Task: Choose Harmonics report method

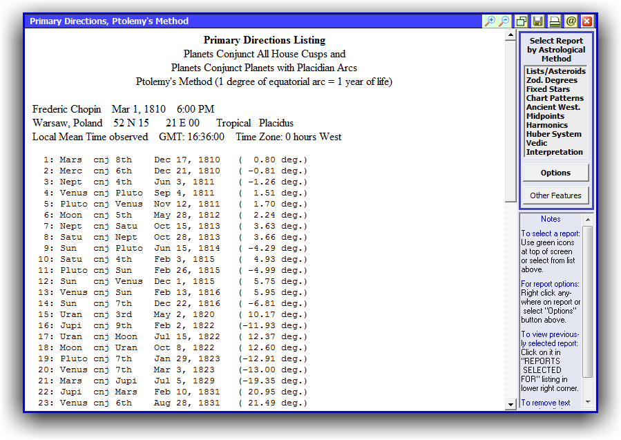Action: (546, 125)
